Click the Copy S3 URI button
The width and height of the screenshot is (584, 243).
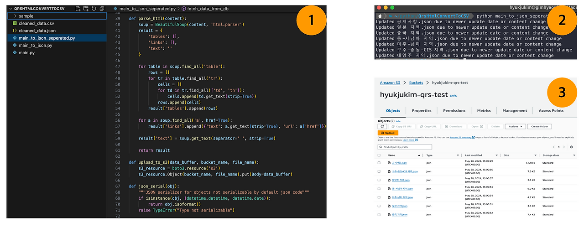point(402,126)
